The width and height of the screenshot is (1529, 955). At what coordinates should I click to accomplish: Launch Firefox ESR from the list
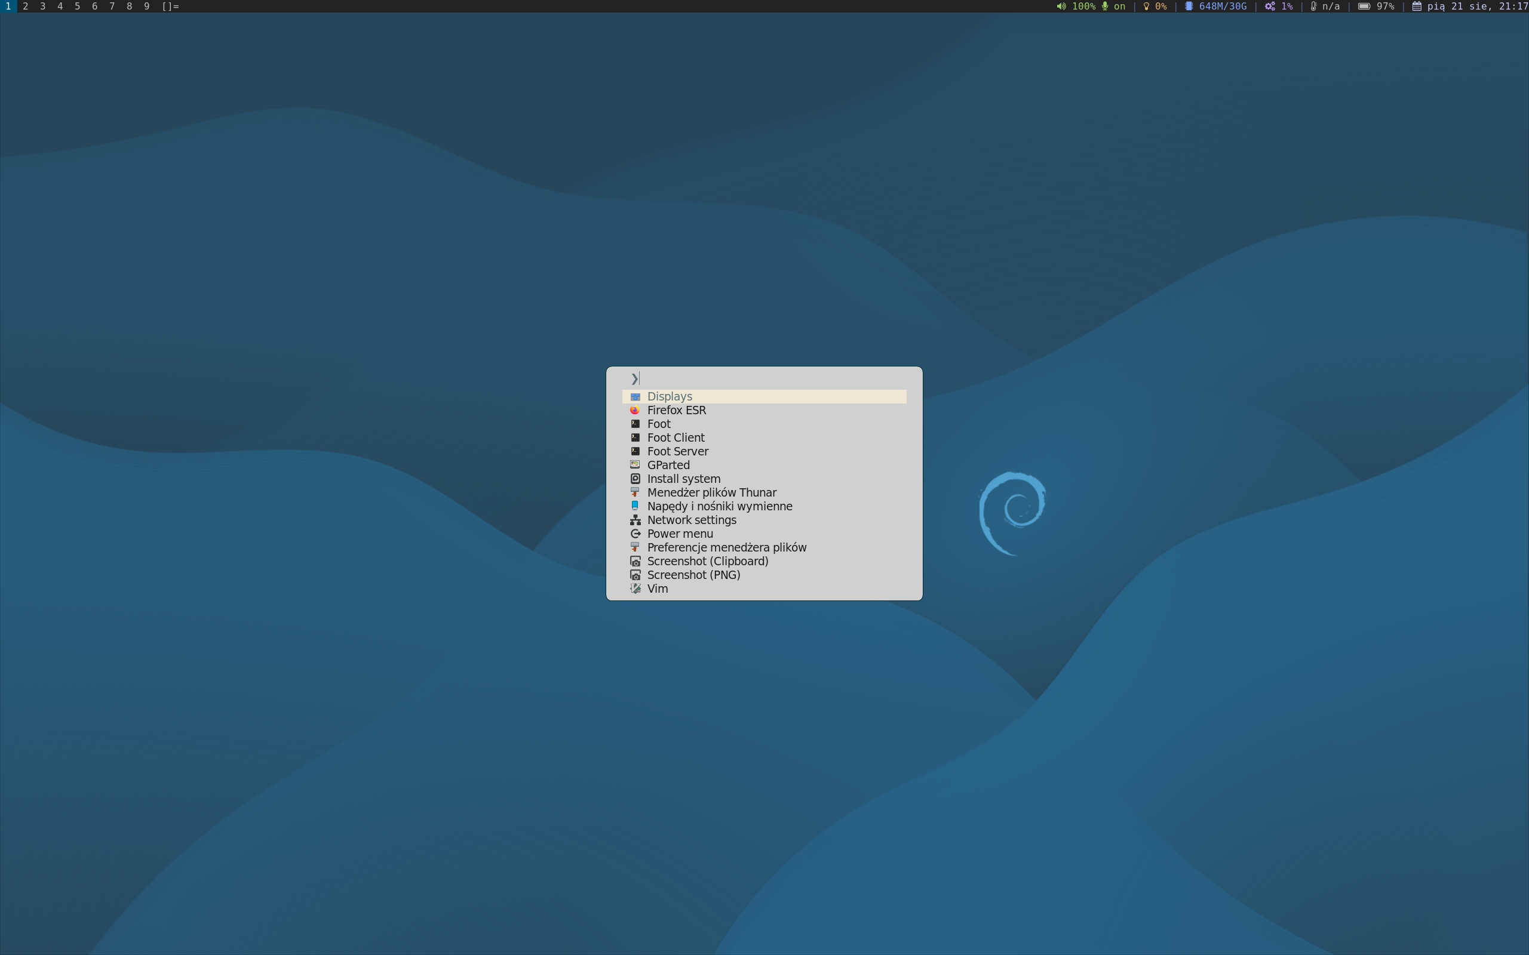(x=764, y=411)
